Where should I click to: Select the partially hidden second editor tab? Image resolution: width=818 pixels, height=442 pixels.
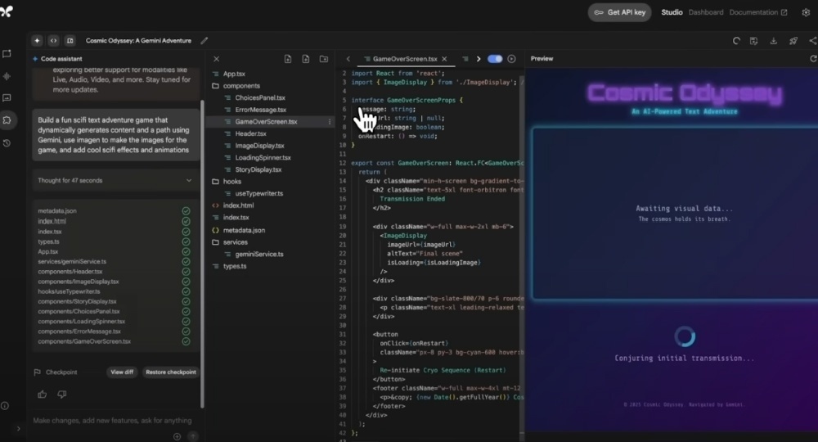coord(465,59)
